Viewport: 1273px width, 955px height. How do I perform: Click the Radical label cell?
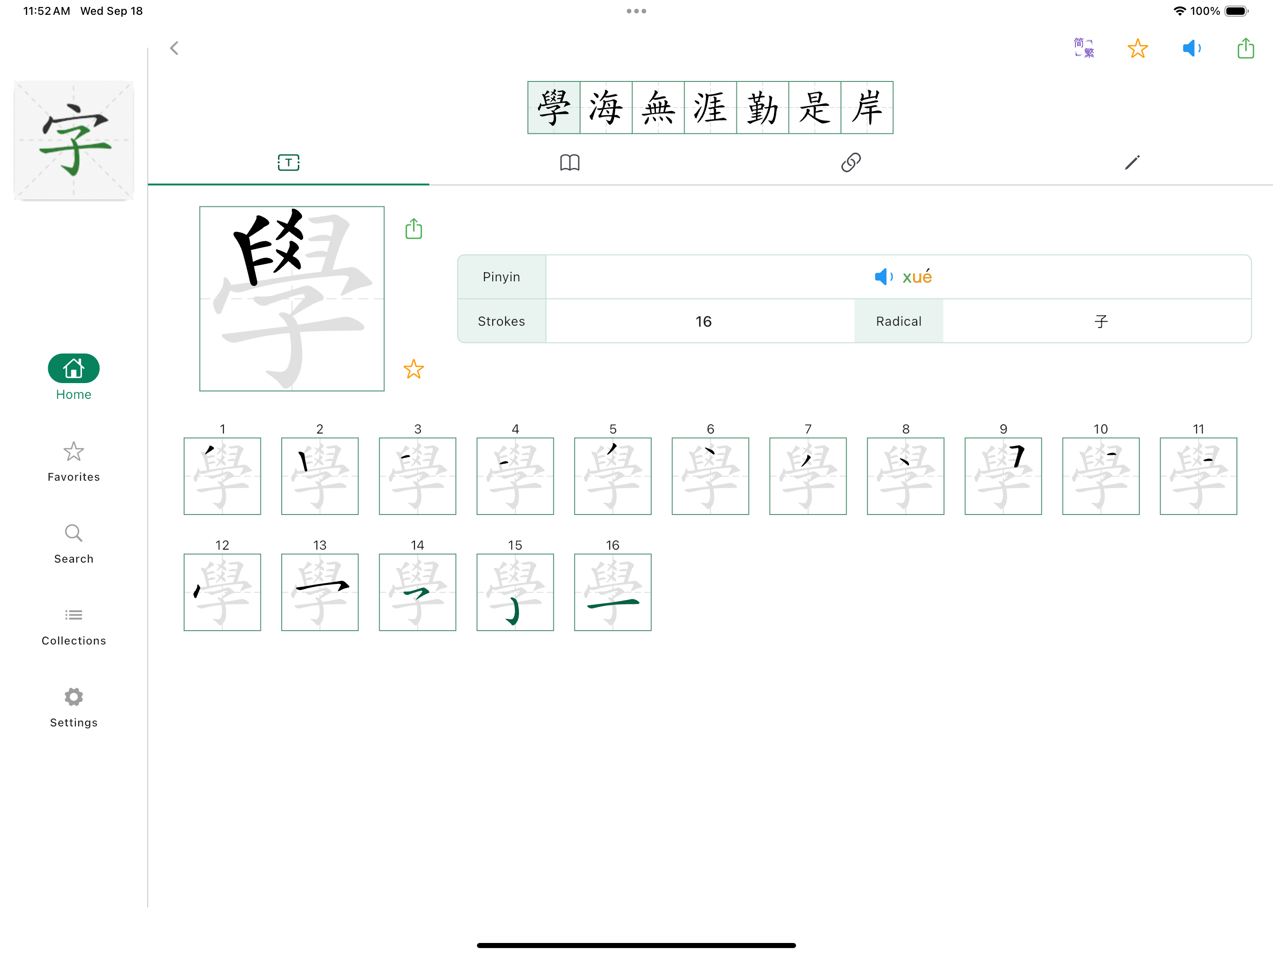click(x=898, y=321)
